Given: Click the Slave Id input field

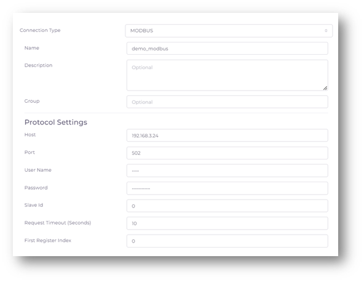Looking at the screenshot, I should [228, 206].
